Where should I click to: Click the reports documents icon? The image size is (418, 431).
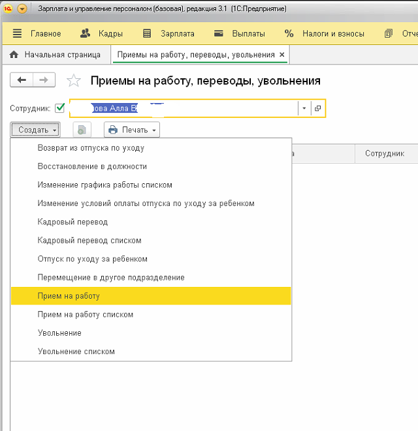coord(388,33)
